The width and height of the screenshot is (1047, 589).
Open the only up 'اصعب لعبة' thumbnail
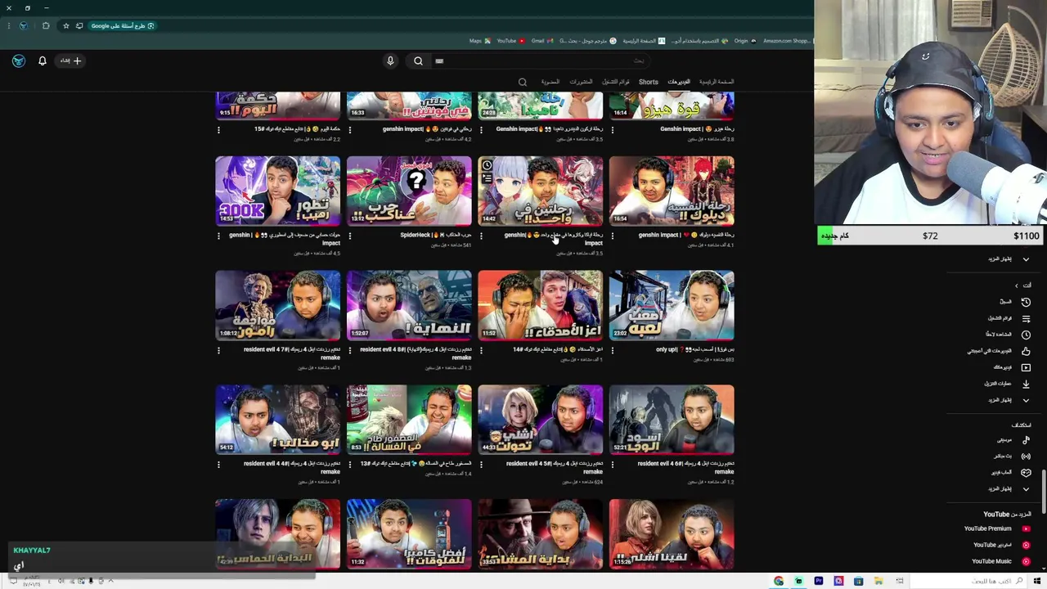click(672, 305)
